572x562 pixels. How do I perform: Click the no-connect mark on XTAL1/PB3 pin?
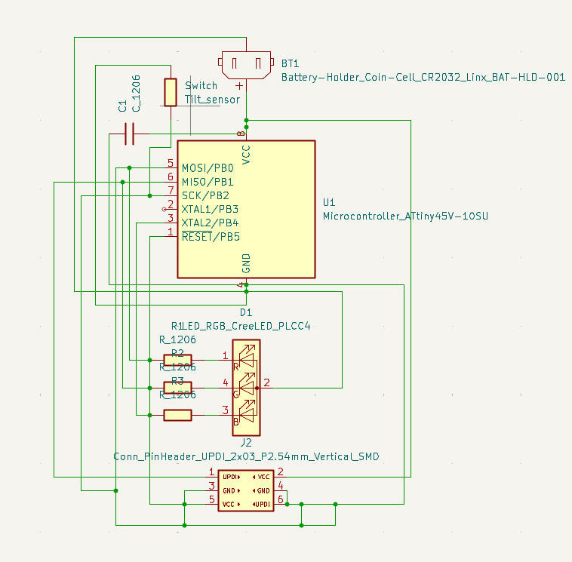click(x=165, y=210)
